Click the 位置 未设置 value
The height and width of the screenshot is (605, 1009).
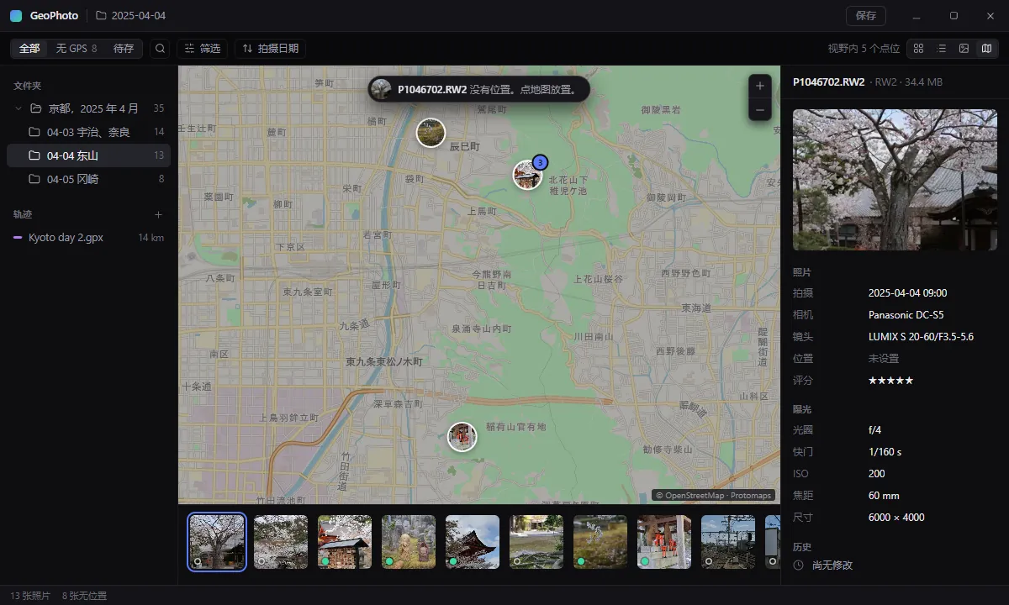(884, 359)
